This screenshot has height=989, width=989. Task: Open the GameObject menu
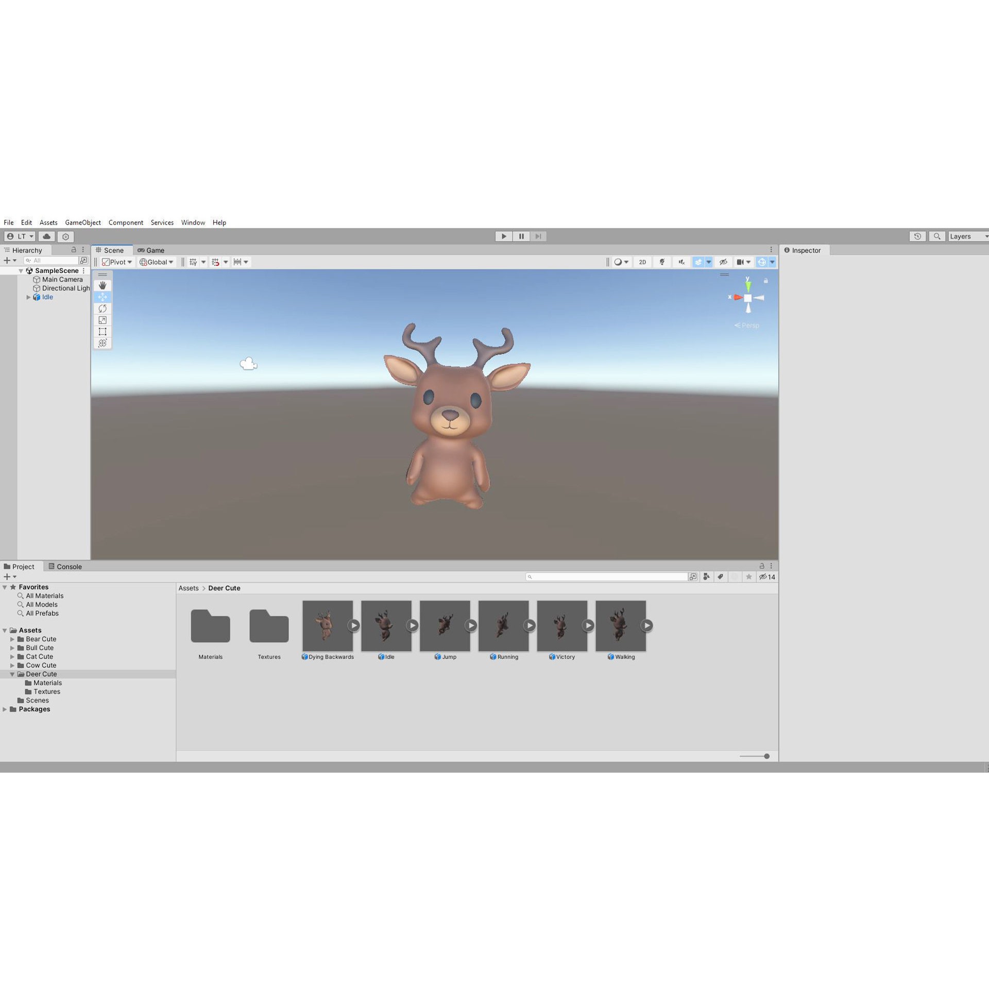82,223
